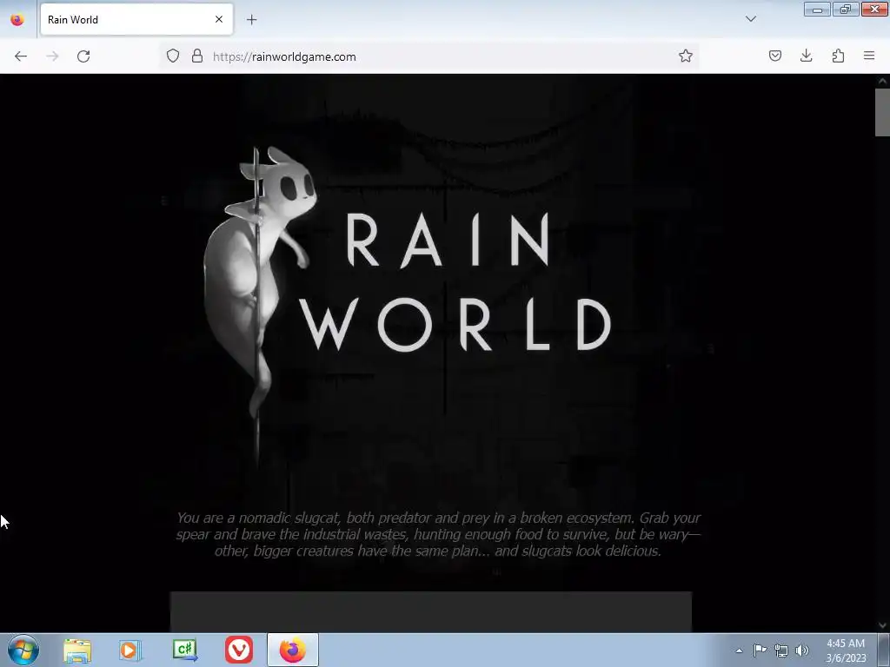The width and height of the screenshot is (890, 667).
Task: Open the Firefox View icon
Action: pos(17,19)
